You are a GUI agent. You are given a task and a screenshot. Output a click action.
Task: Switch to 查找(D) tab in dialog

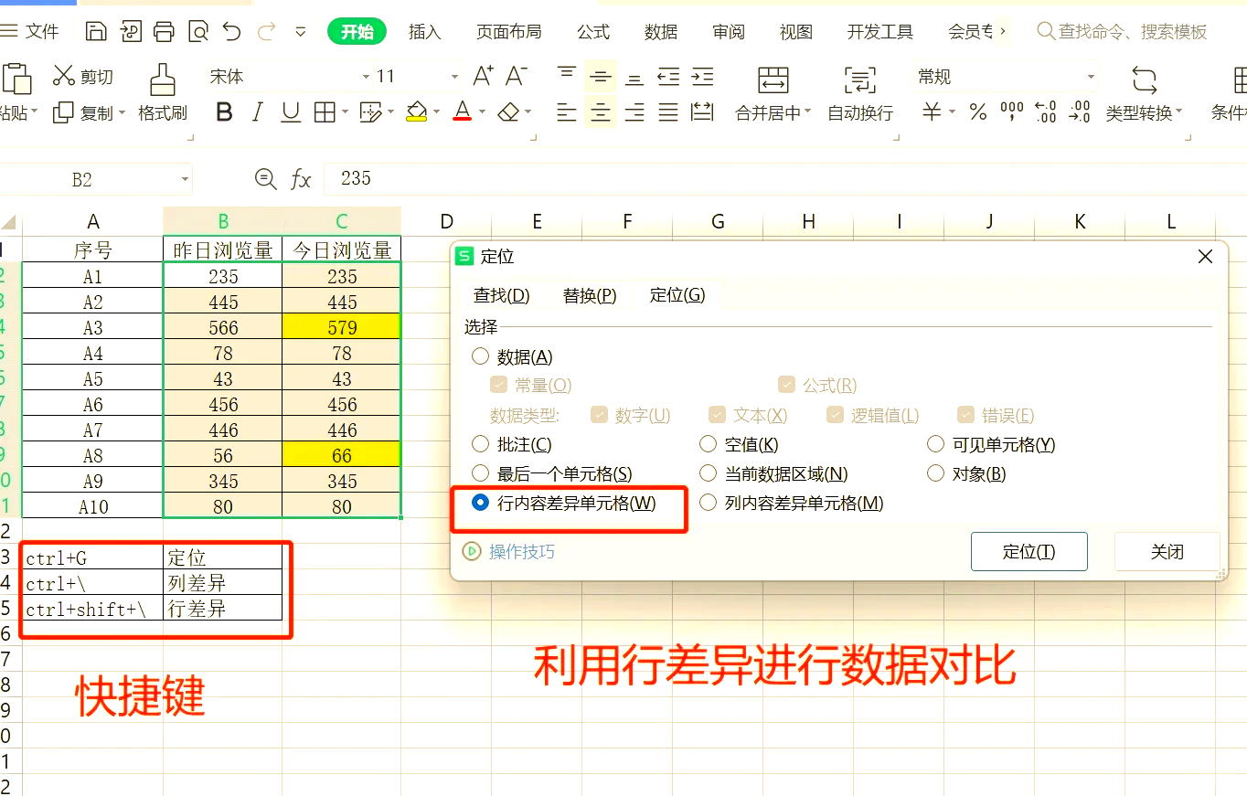[502, 295]
